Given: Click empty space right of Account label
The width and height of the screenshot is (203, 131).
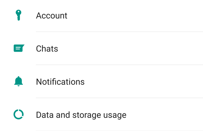Looking at the screenshot, I should point(135,15).
